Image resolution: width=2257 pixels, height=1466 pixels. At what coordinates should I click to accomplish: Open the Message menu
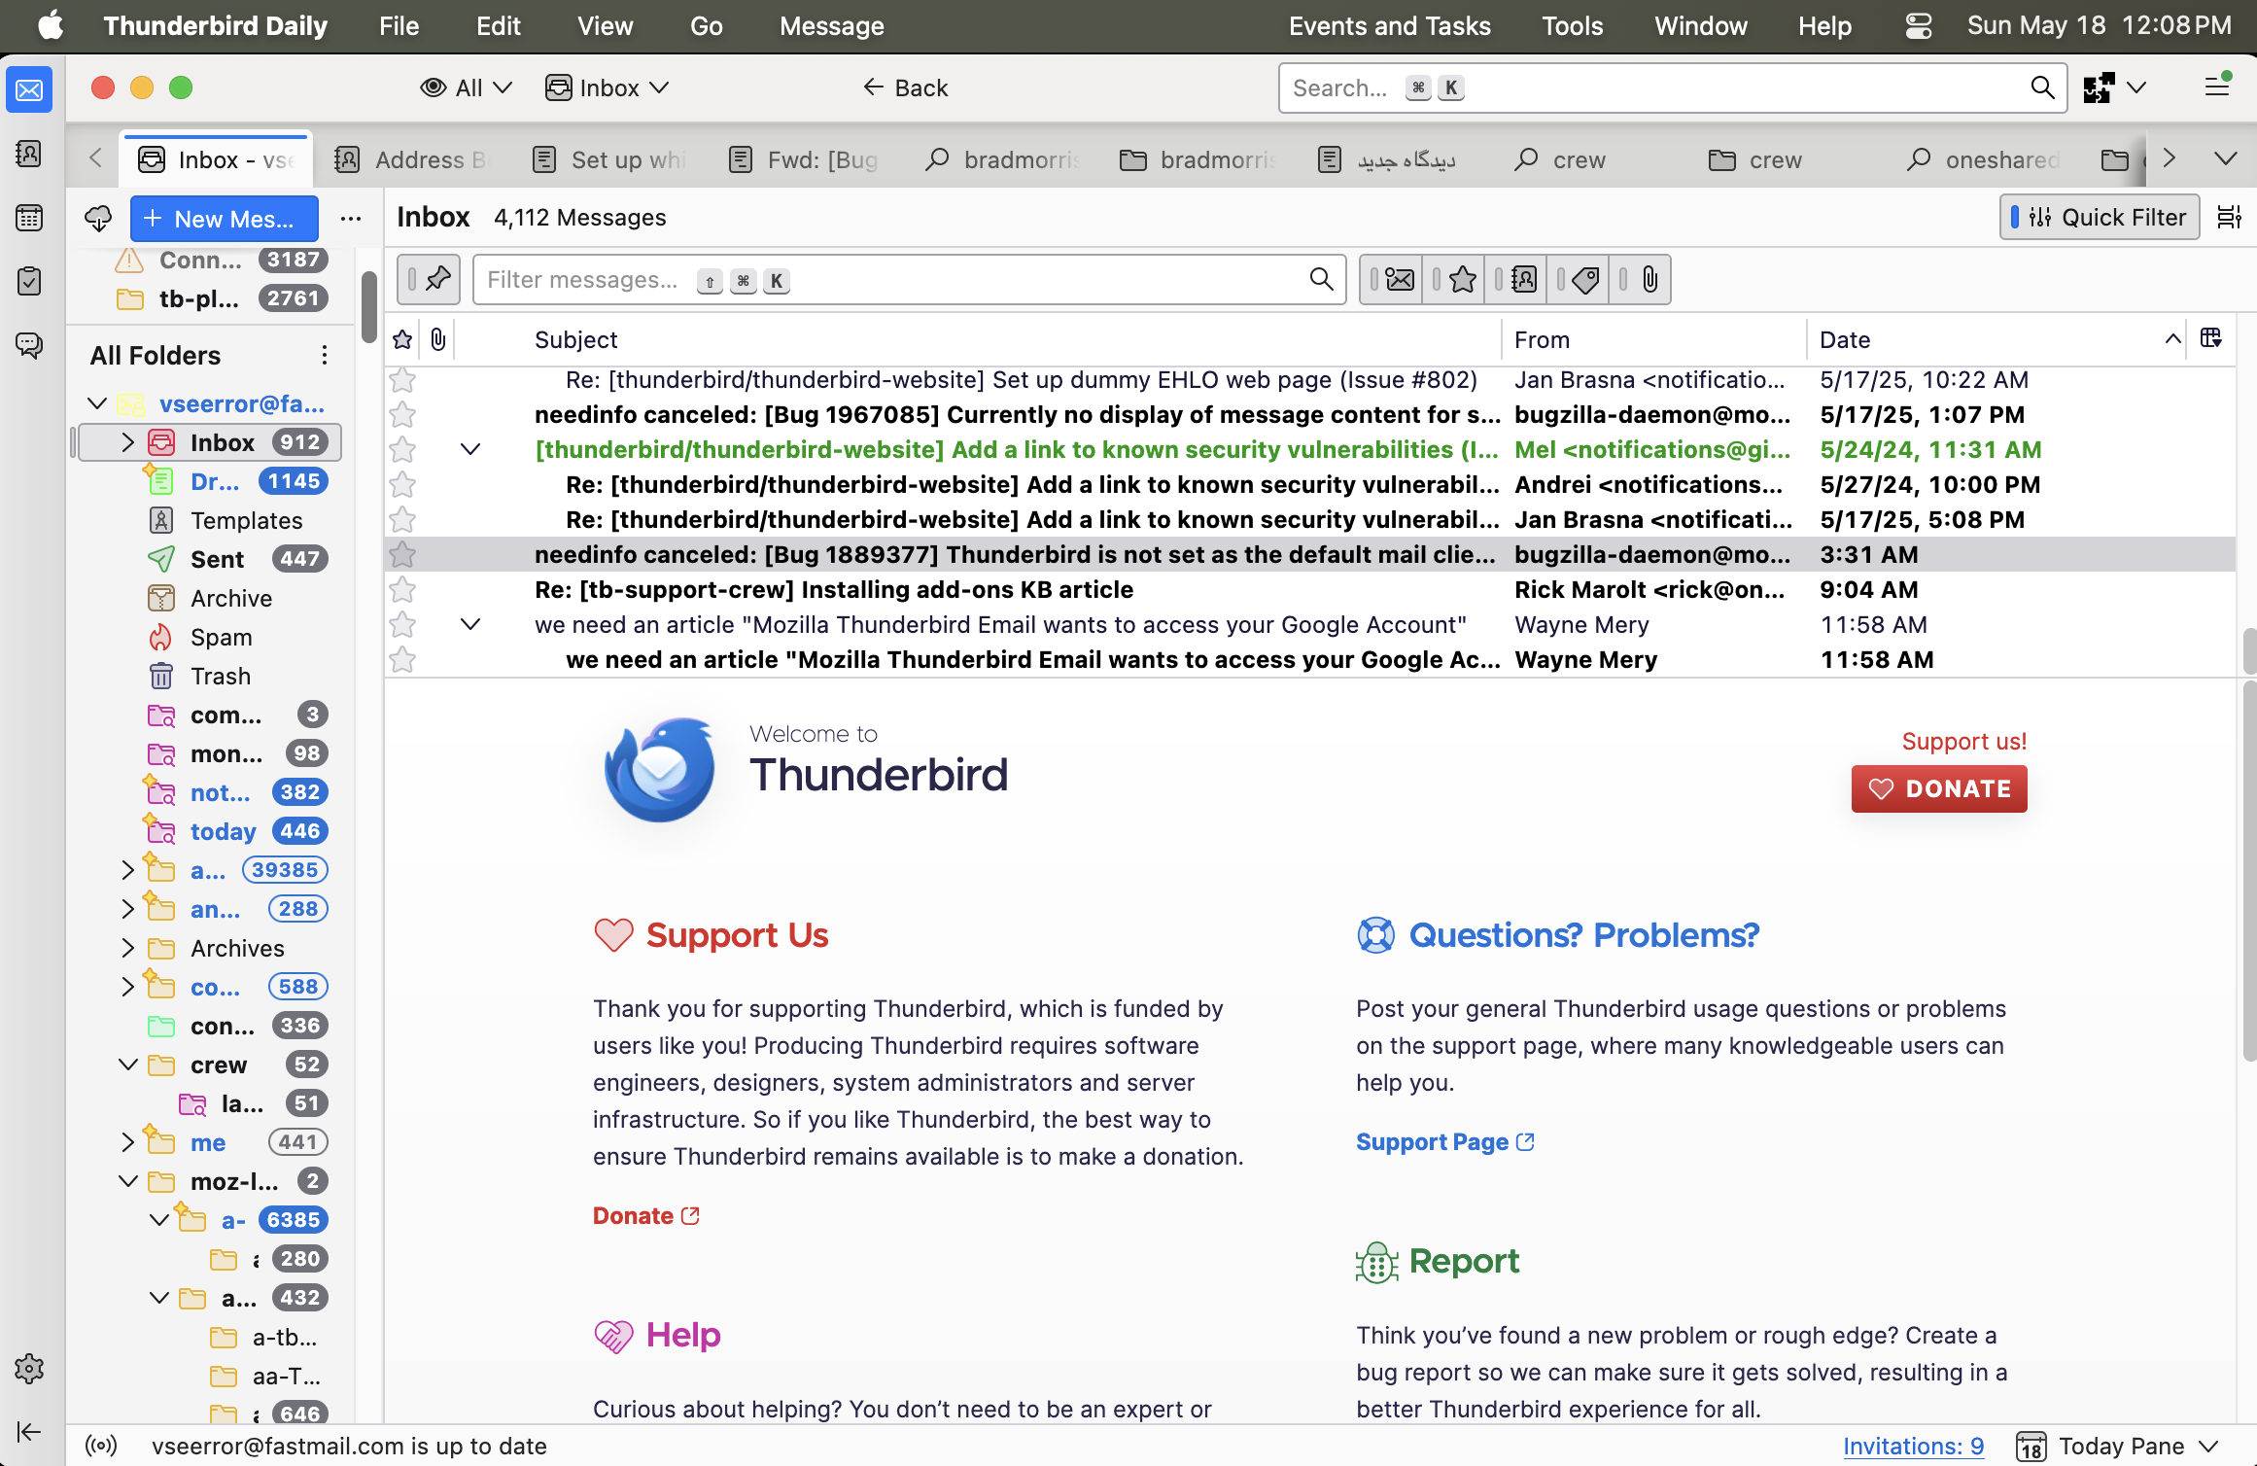pyautogui.click(x=831, y=25)
